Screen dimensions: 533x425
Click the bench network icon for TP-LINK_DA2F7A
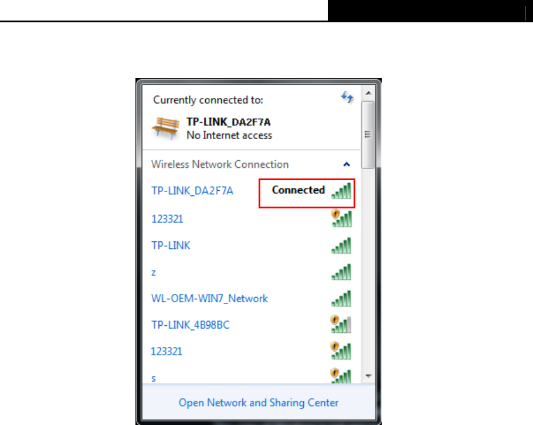pos(165,128)
